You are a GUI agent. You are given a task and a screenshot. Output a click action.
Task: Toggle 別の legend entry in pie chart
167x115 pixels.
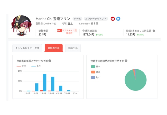pyautogui.click(x=96, y=77)
